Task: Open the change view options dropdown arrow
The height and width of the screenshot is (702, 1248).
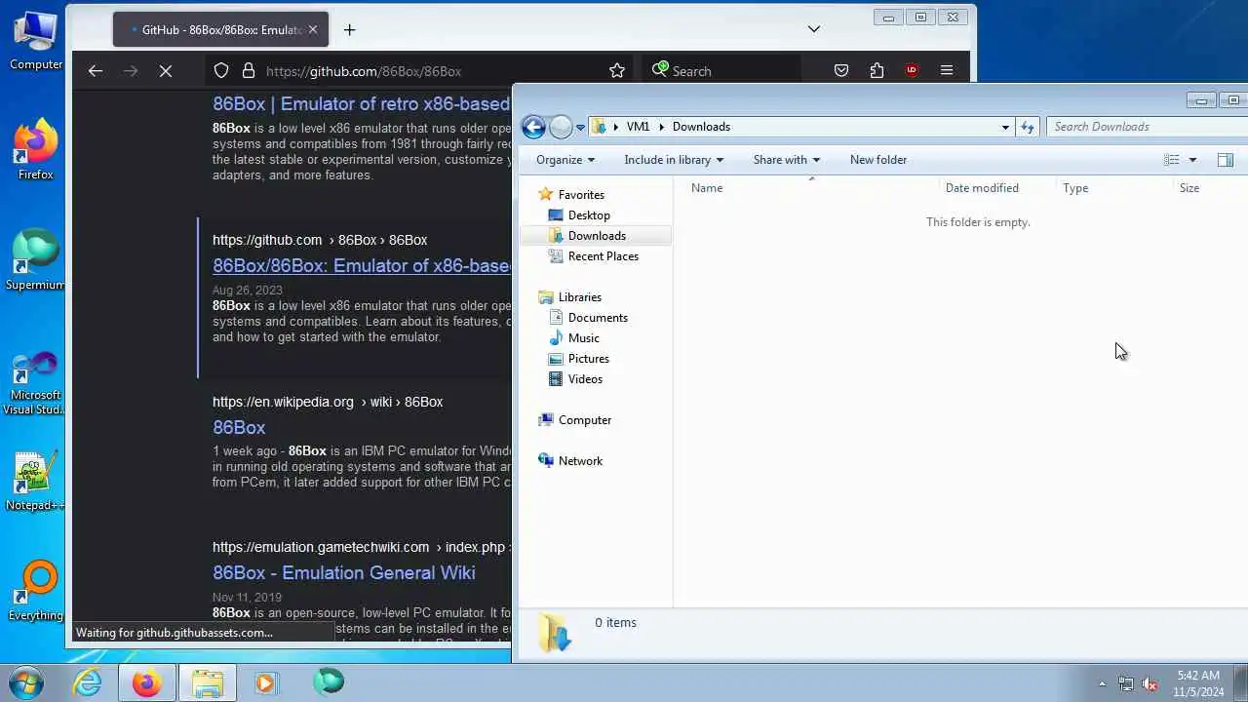Action: [x=1192, y=160]
